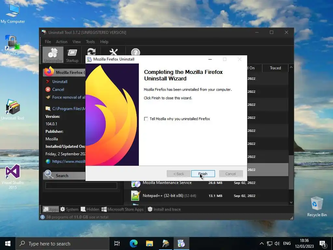Switch to the Microsoft Store Apps tab
The image size is (333, 250).
(x=123, y=209)
